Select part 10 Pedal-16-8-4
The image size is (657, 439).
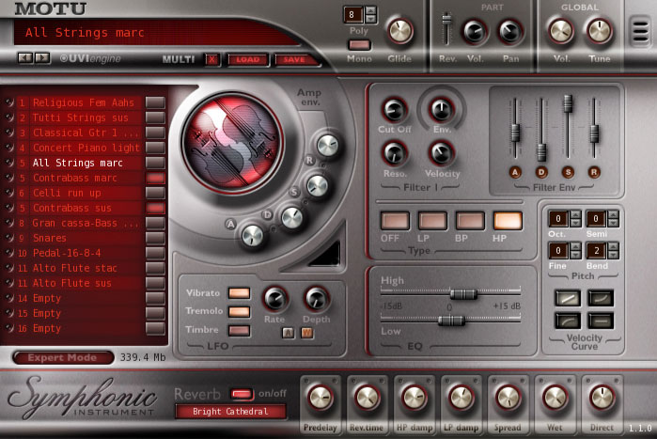pos(81,253)
